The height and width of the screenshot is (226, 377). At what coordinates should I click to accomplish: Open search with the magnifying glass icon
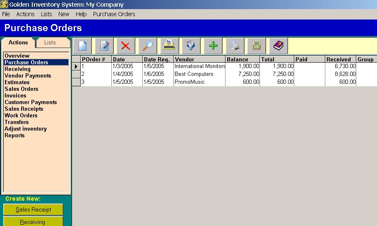147,46
